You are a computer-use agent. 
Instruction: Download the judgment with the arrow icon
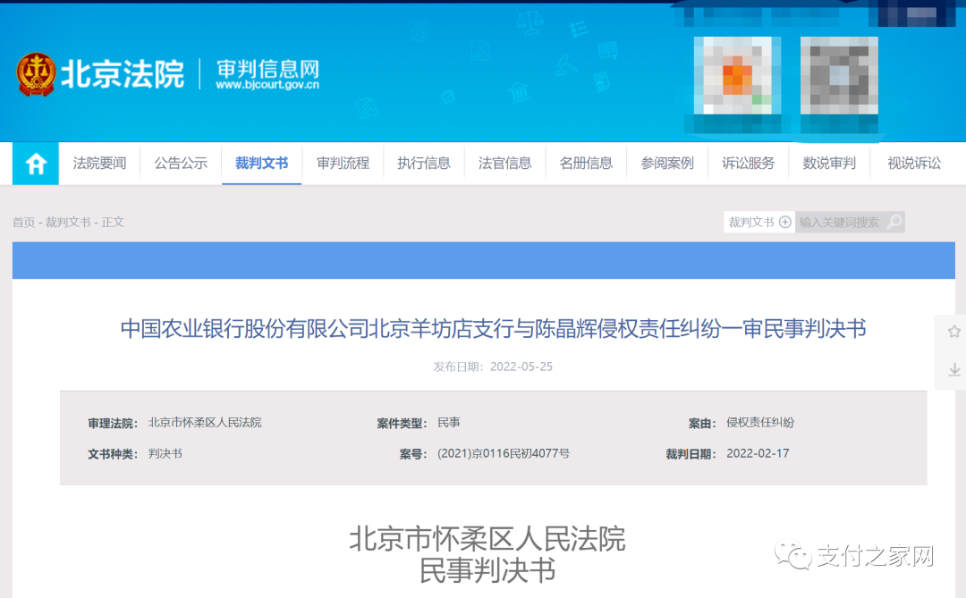coord(953,369)
